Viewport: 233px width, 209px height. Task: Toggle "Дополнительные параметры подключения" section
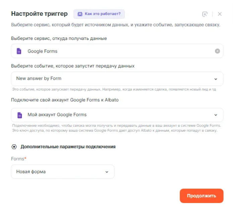[68, 147]
